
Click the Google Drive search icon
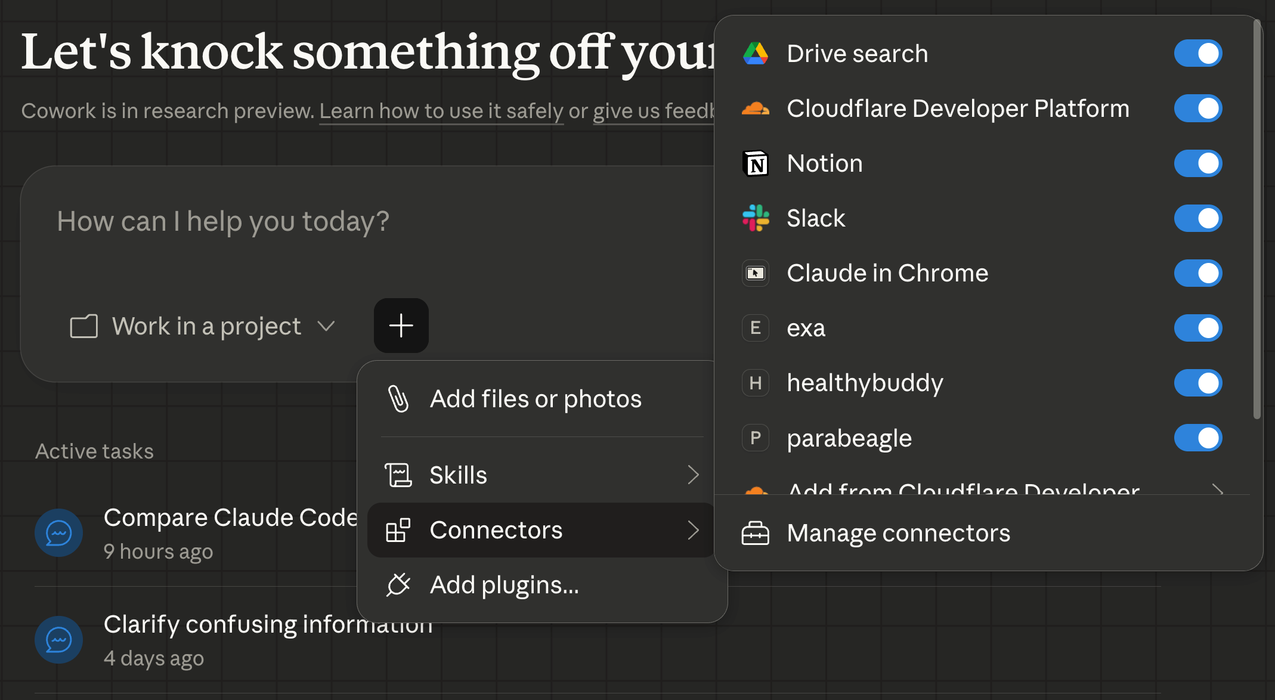click(755, 54)
